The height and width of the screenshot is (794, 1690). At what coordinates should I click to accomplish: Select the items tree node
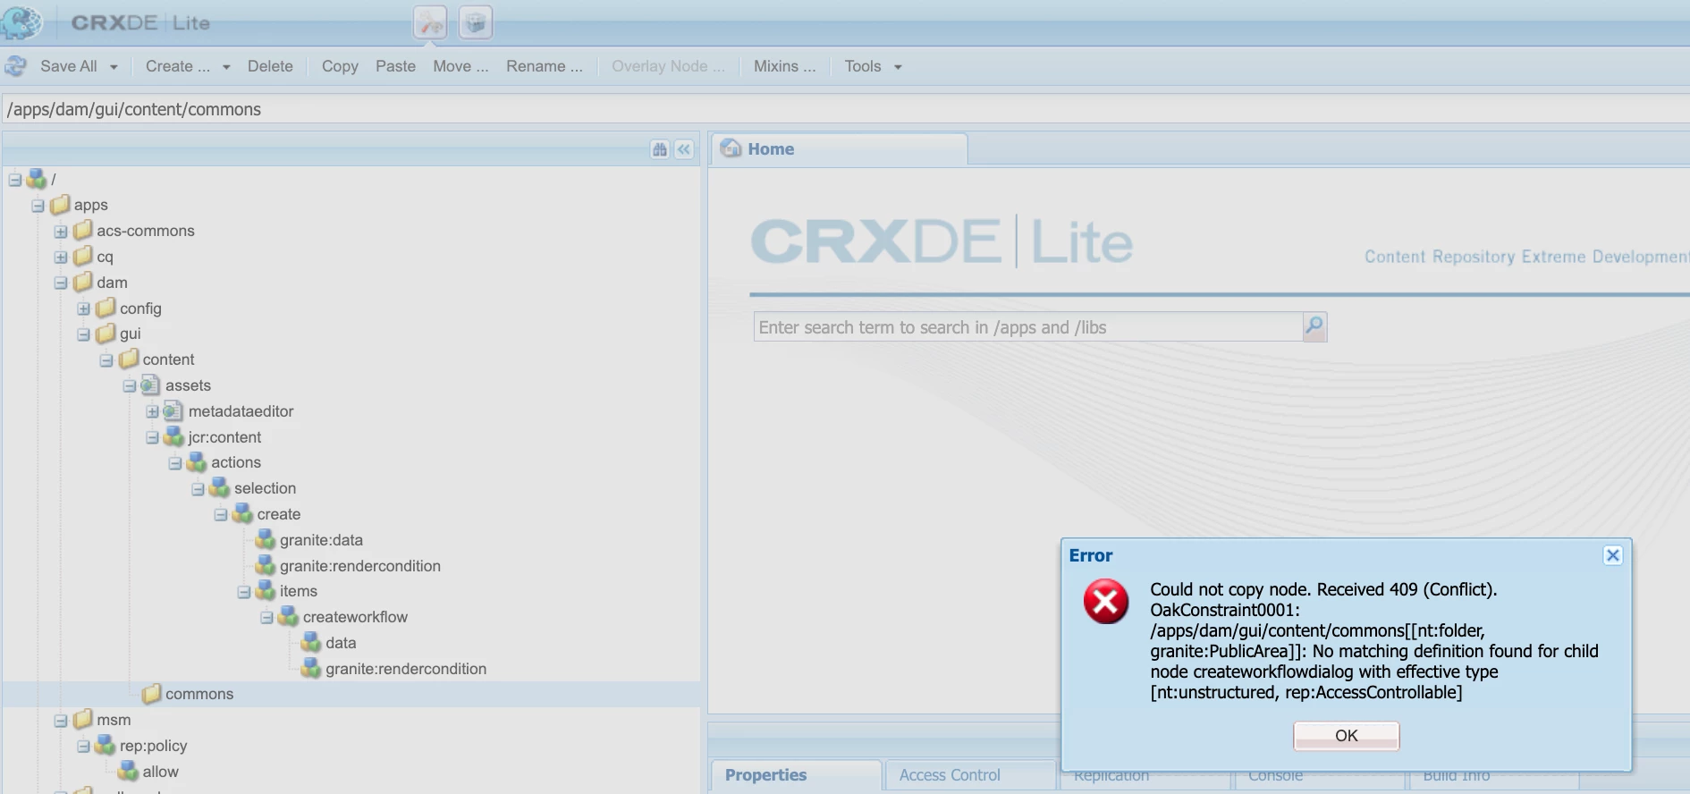pos(298,591)
